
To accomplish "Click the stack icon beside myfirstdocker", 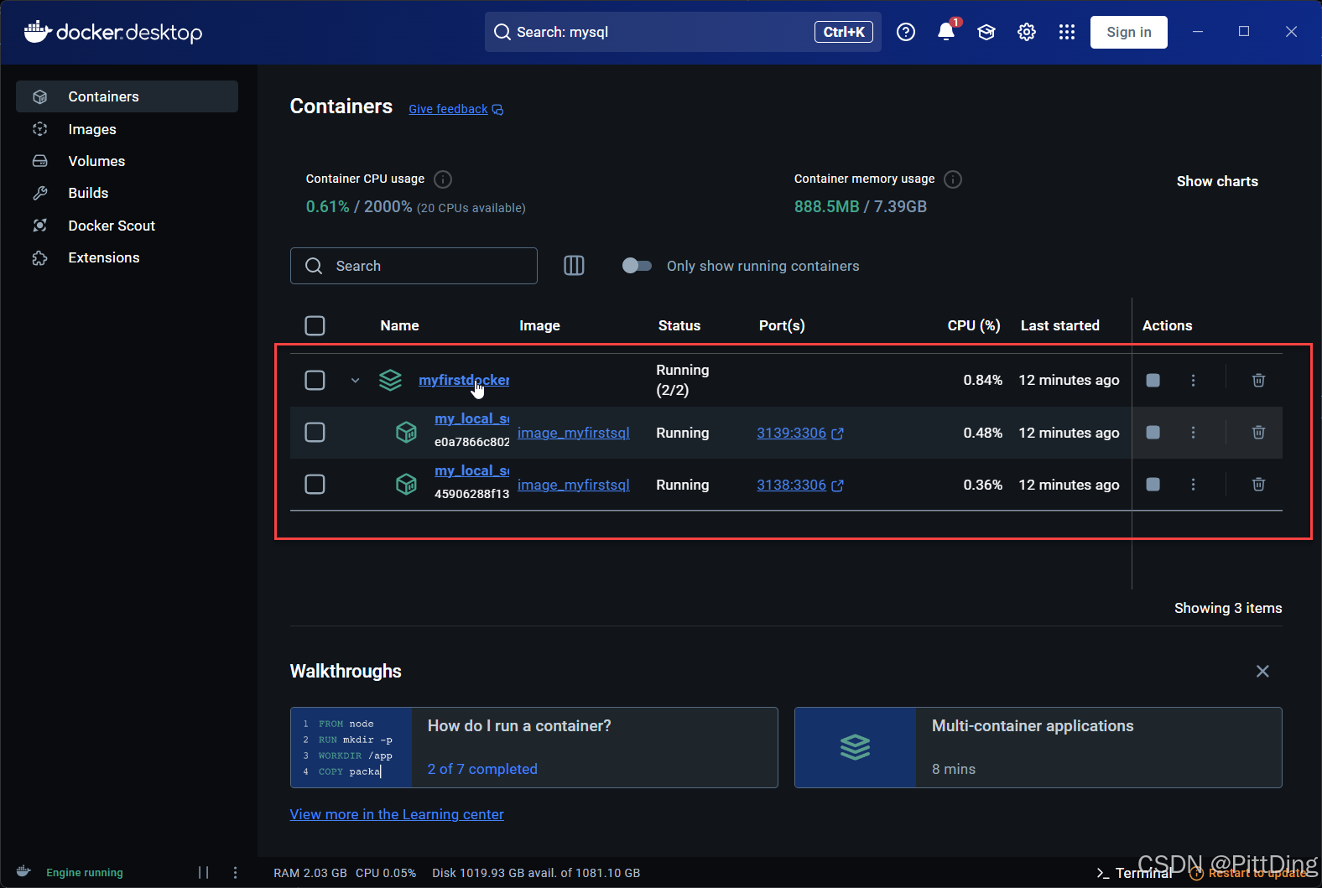I will pyautogui.click(x=390, y=381).
